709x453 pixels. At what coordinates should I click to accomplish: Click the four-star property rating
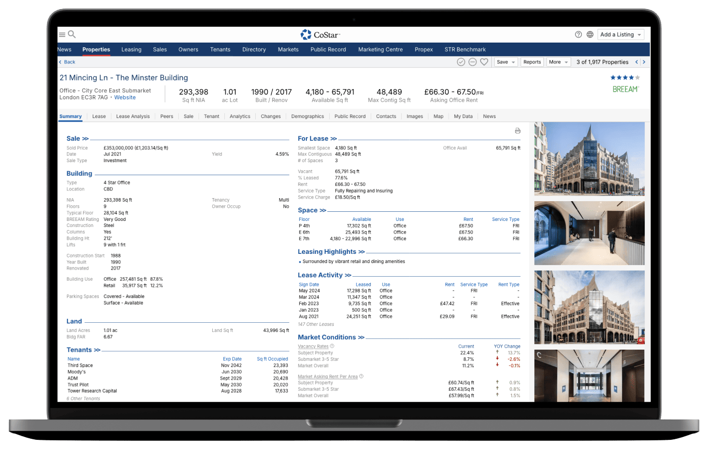(625, 78)
